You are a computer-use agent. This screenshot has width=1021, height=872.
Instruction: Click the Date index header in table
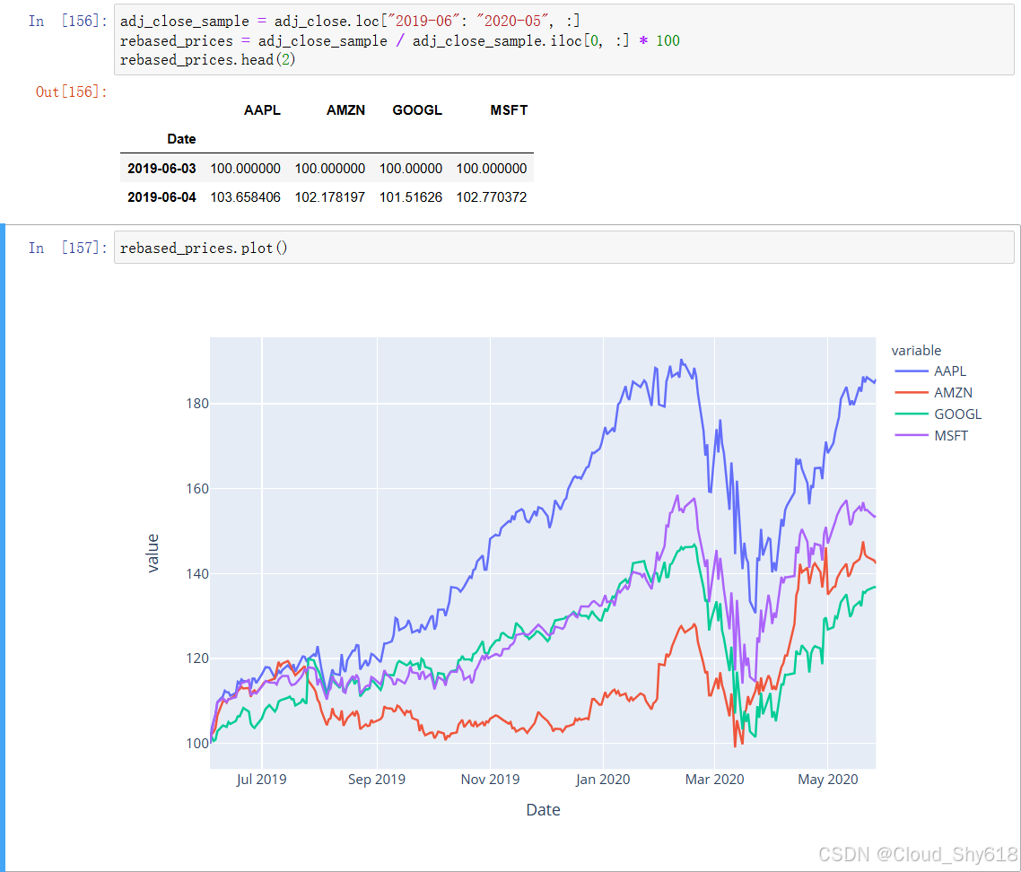(181, 139)
